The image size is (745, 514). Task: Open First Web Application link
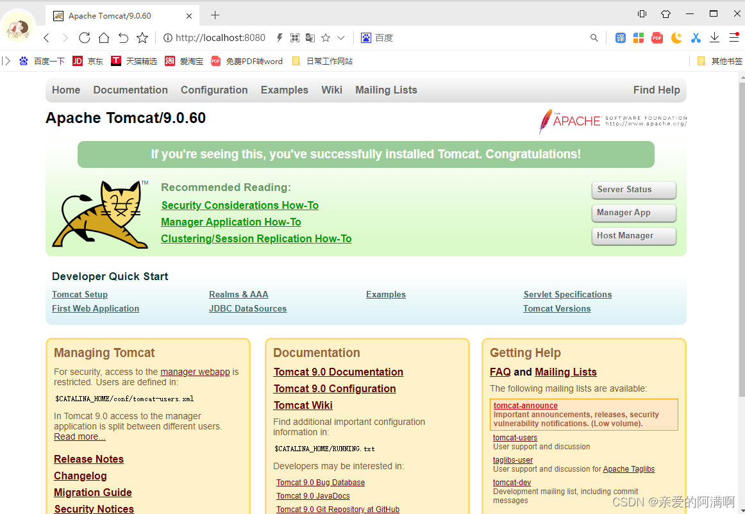(x=96, y=309)
